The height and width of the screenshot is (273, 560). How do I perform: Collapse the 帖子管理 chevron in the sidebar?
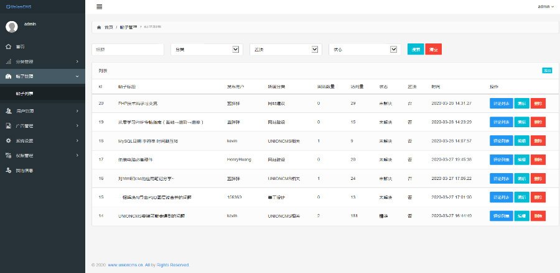pos(77,76)
